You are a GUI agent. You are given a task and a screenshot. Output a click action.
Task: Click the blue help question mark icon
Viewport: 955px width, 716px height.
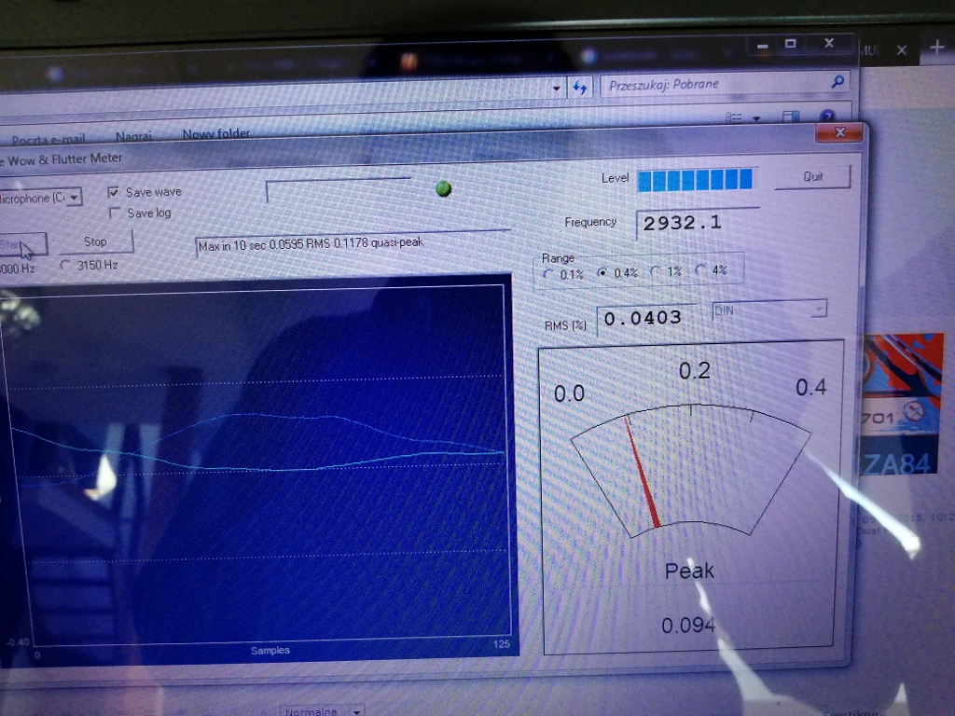(x=826, y=117)
